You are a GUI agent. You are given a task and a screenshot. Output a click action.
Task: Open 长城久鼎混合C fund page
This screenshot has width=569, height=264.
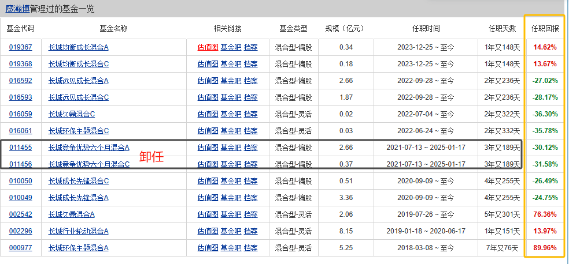coord(72,114)
